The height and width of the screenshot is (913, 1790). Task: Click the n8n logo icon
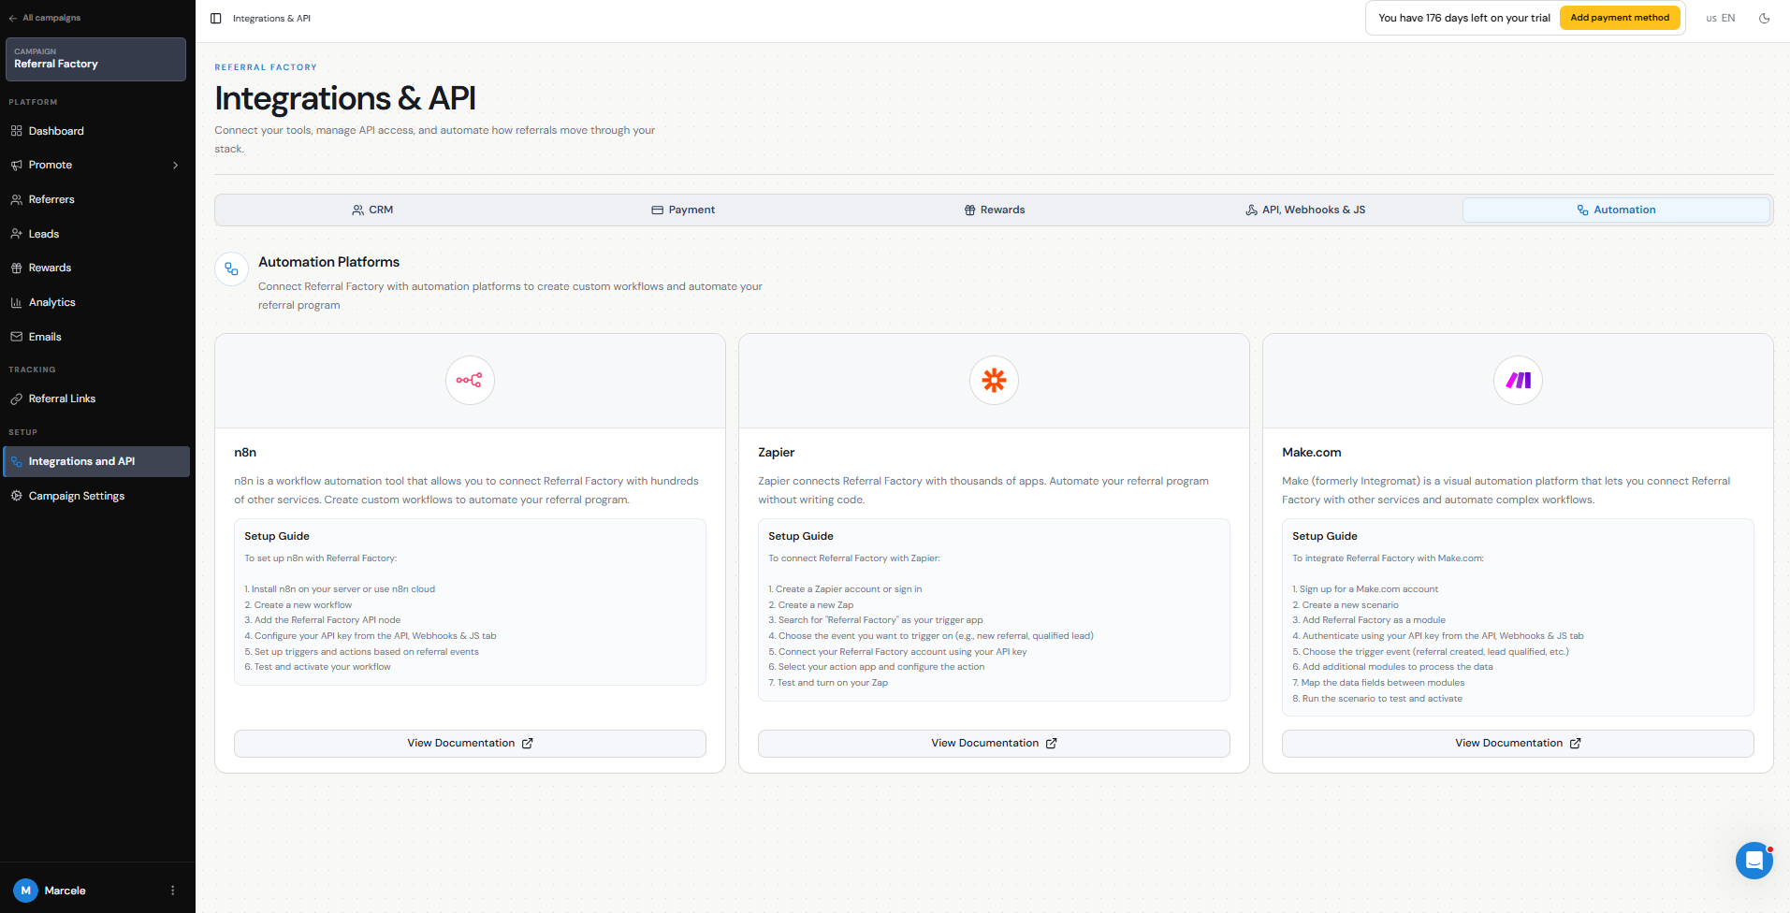[470, 380]
